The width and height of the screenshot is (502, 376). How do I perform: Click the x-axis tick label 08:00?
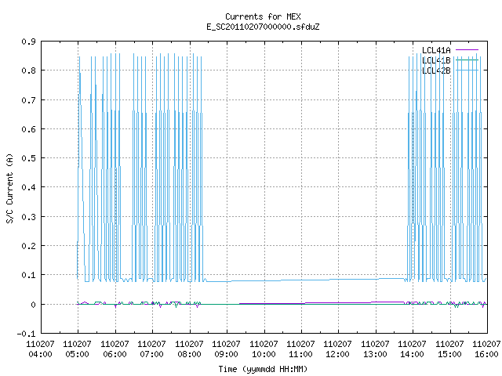coord(189,354)
